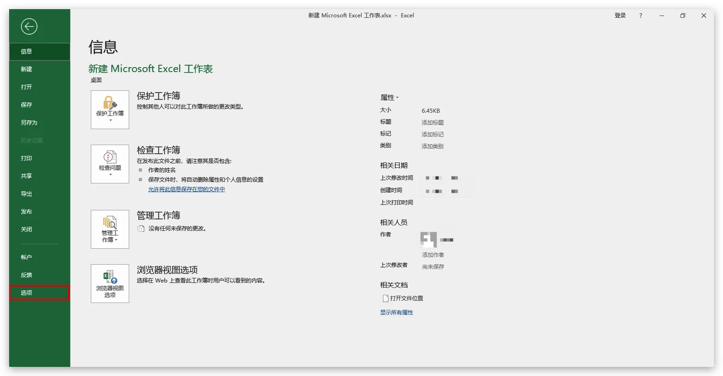Select 导出 (Export) in the sidebar
Image resolution: width=723 pixels, height=376 pixels.
[x=26, y=194]
